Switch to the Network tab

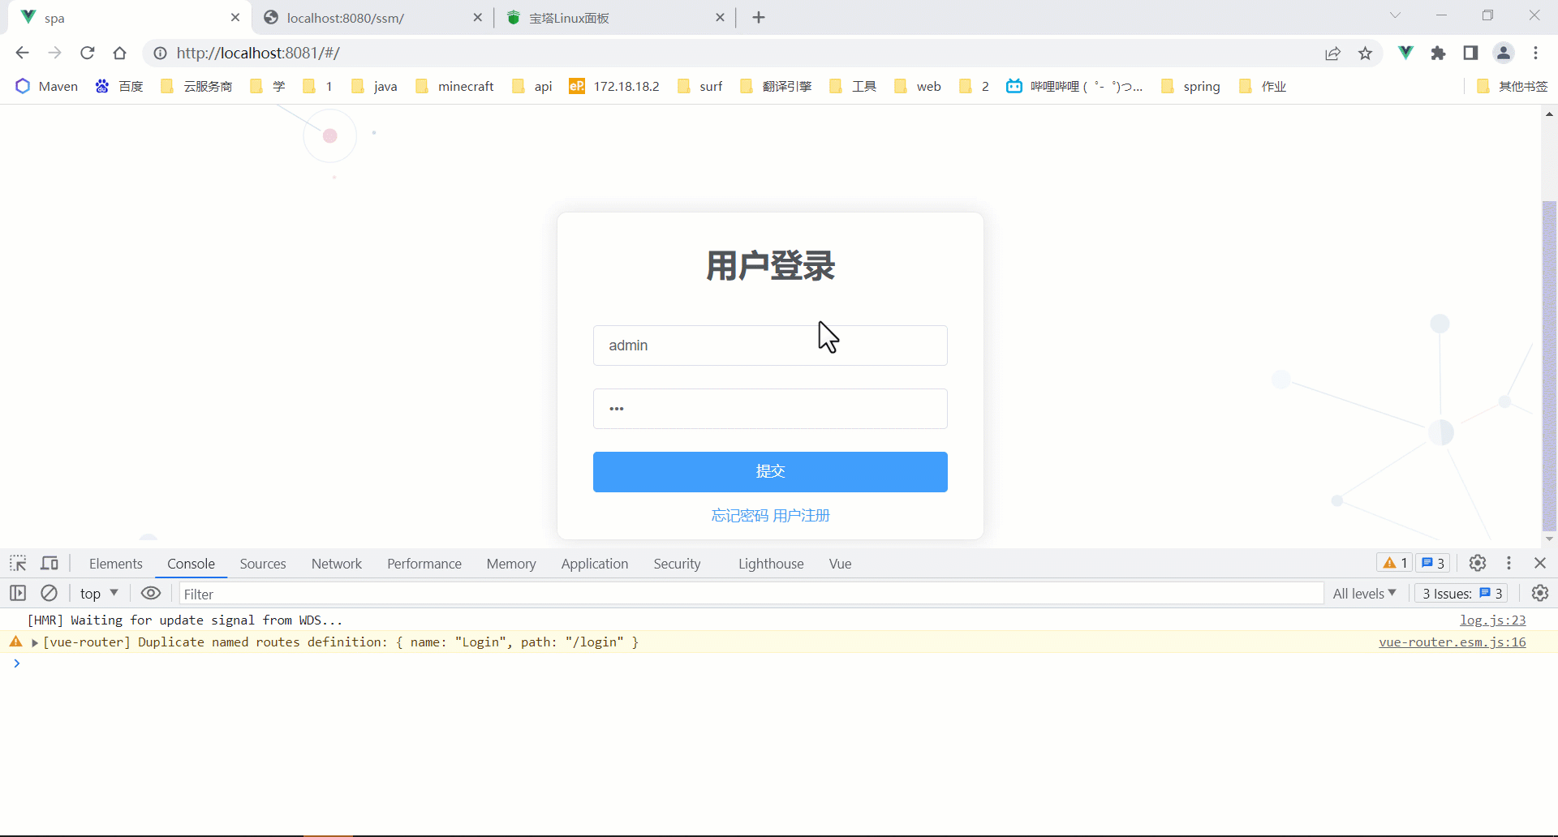pos(337,564)
